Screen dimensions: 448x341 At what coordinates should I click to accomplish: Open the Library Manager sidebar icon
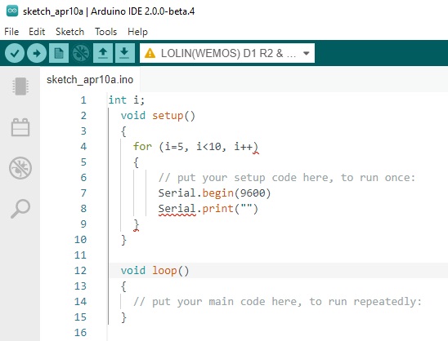[x=20, y=127]
